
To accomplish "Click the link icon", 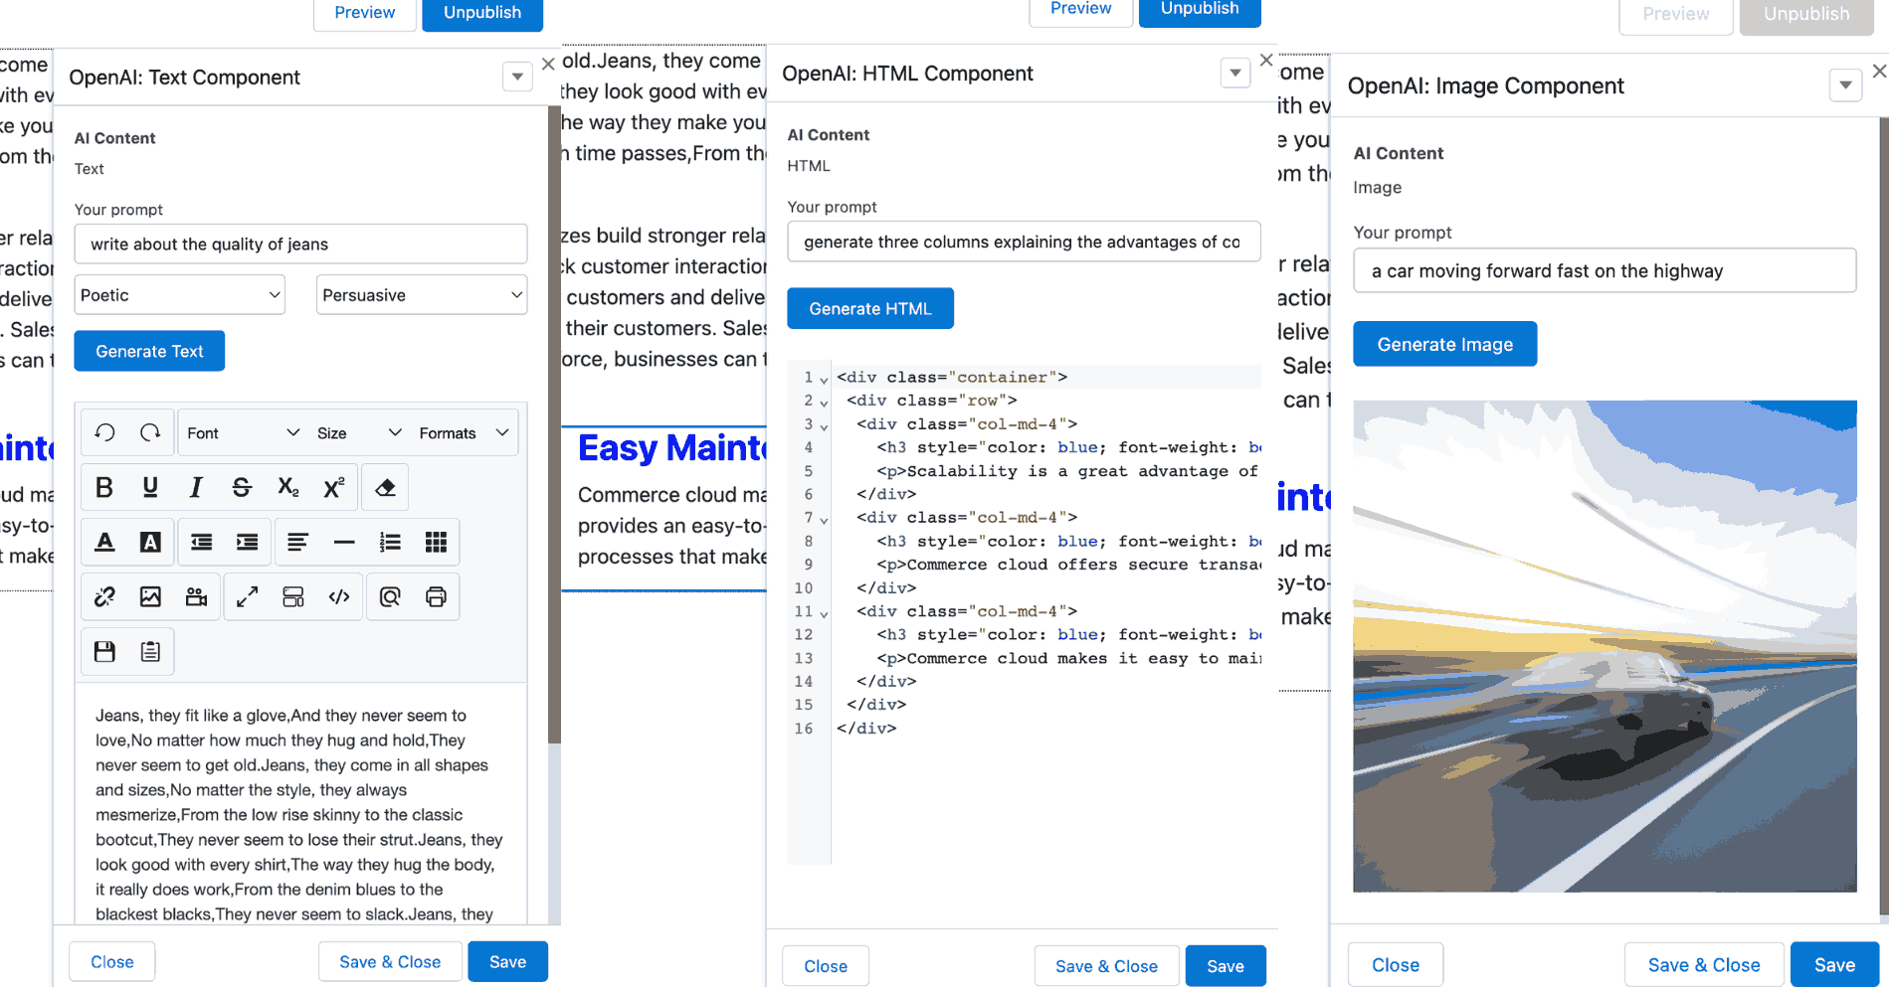I will (x=104, y=596).
